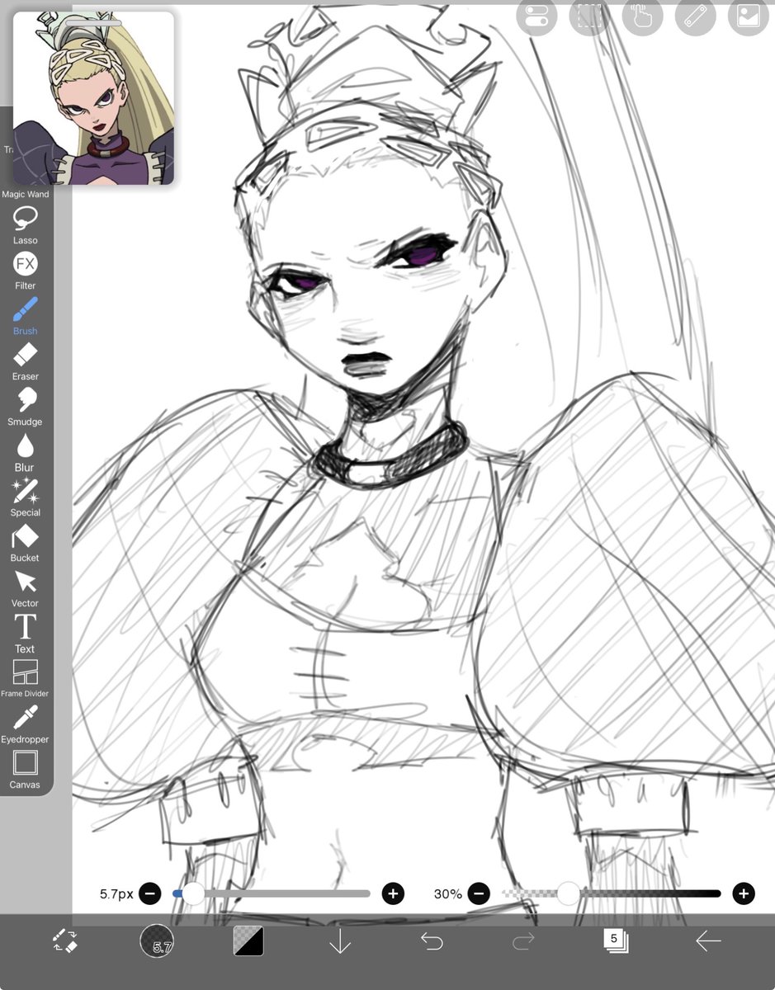Open the selection area tool at top
The height and width of the screenshot is (990, 775).
[x=589, y=16]
